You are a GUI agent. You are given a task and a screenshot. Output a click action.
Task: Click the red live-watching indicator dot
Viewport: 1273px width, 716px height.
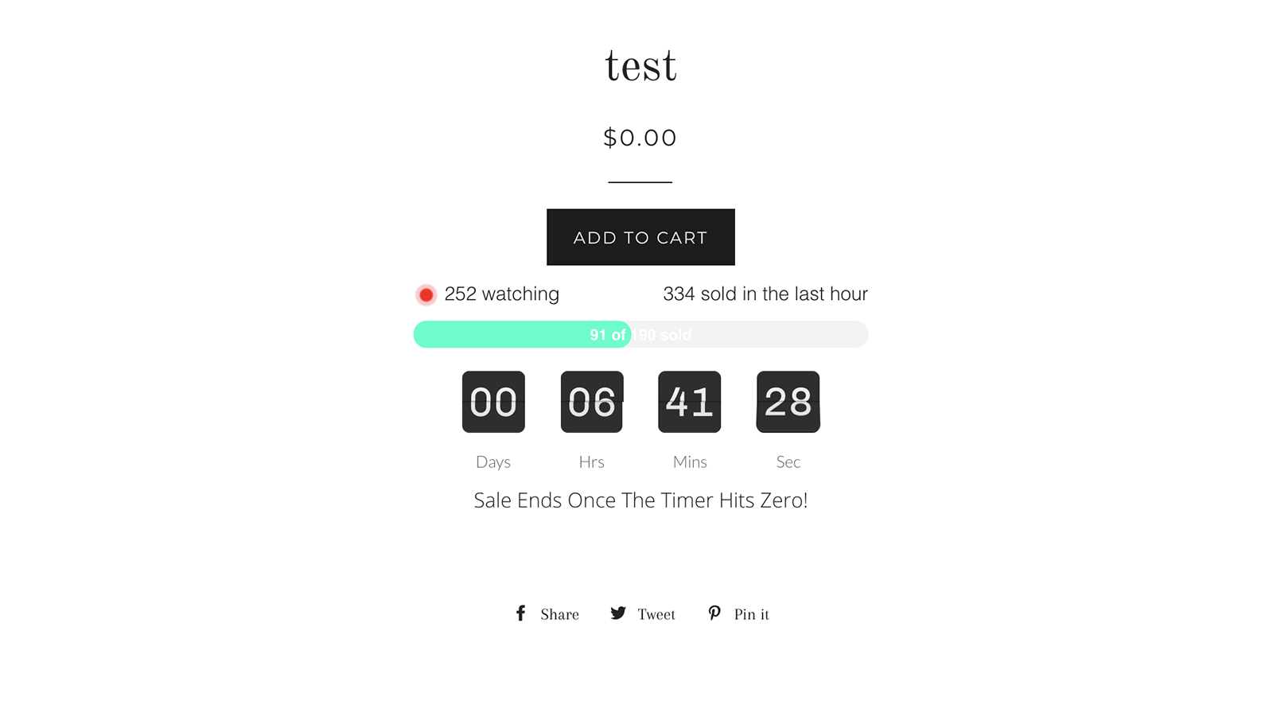pos(426,294)
